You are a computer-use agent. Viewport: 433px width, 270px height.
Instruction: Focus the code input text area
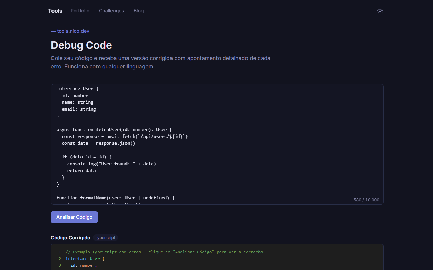(217, 144)
